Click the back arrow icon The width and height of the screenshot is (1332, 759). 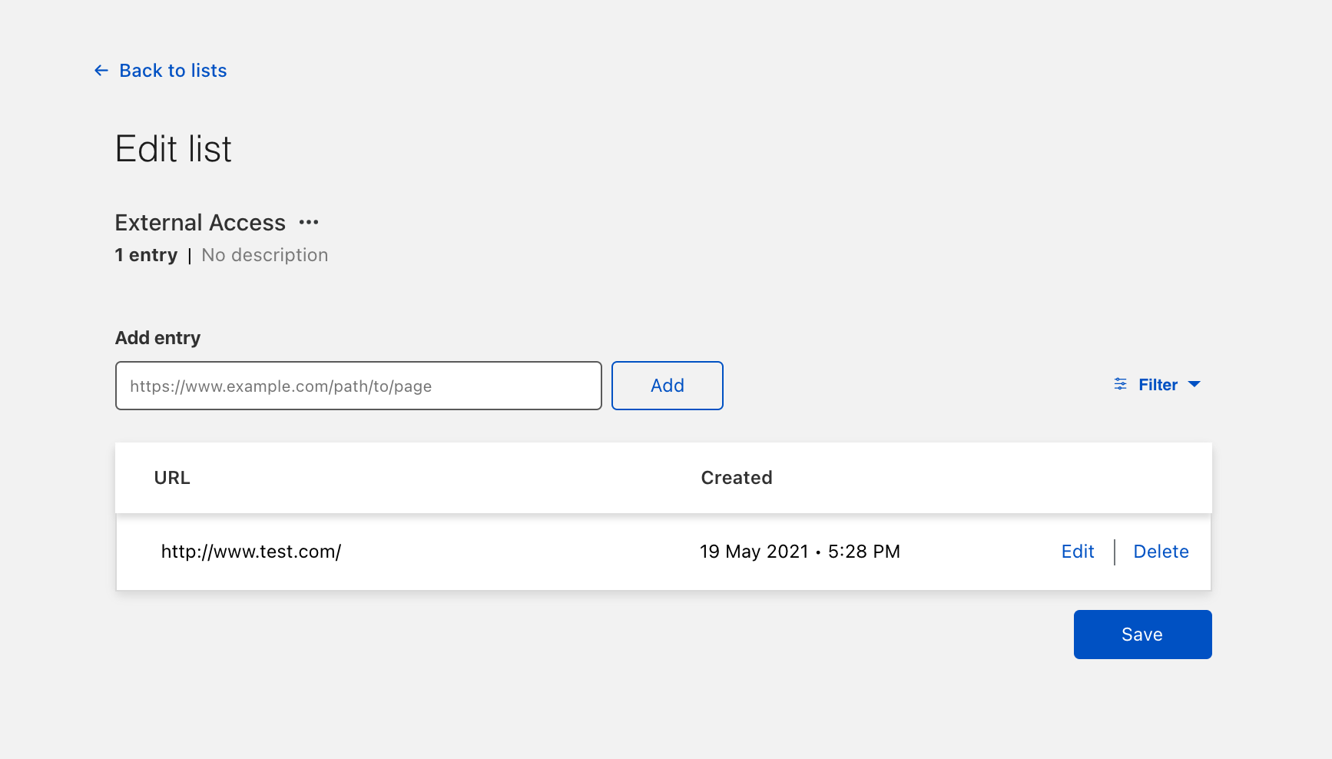[x=101, y=70]
